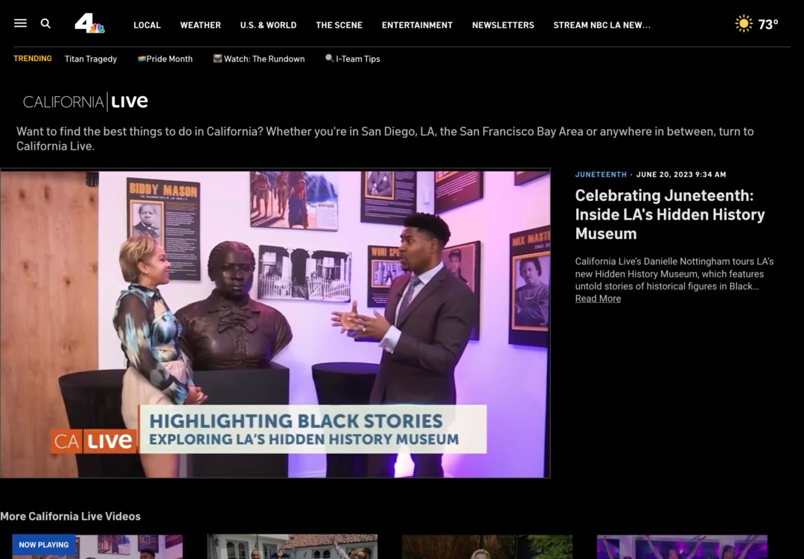The height and width of the screenshot is (559, 804).
Task: Click the Juneteenth category tag
Action: click(x=601, y=175)
